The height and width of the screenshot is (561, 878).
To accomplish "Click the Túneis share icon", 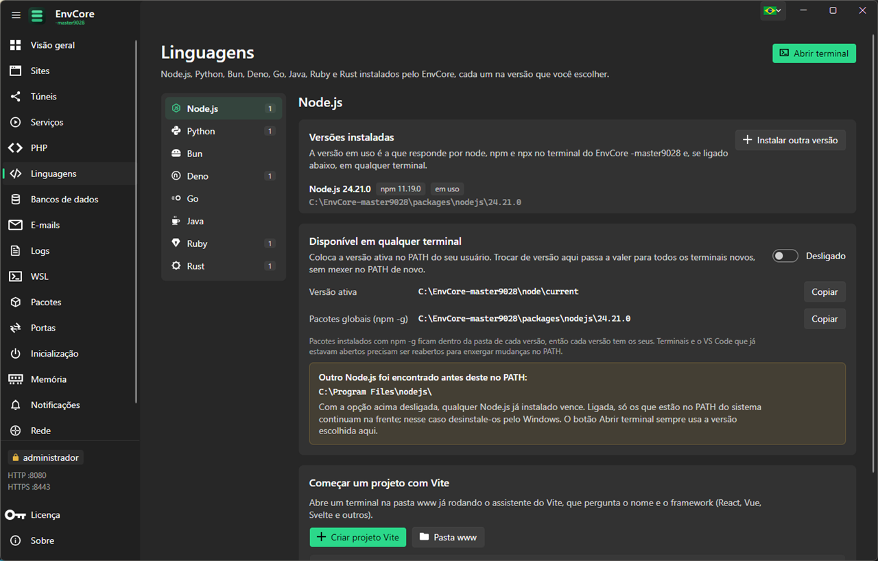I will pos(15,97).
